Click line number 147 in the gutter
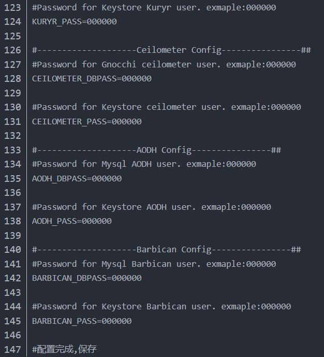 click(x=12, y=350)
